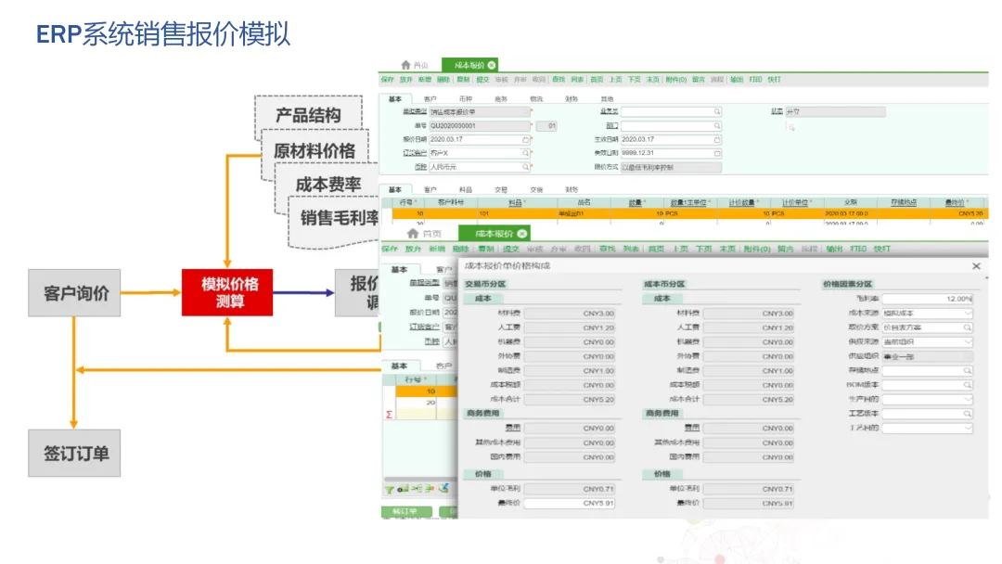Switch to the 料品 line tab, upper window
Viewport: 1002px width, 564px height.
(x=465, y=190)
